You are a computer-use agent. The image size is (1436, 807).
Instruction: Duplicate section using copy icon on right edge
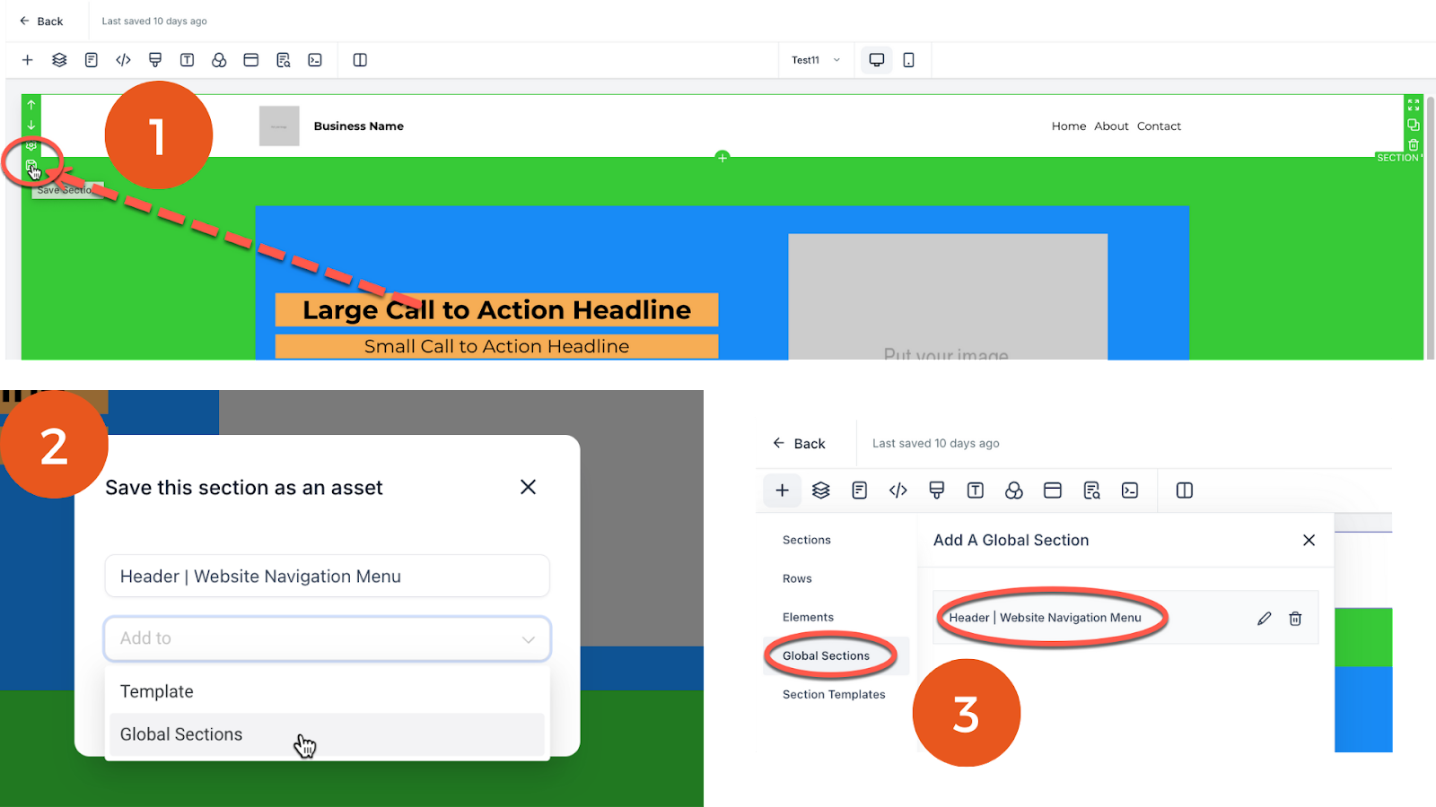pyautogui.click(x=1414, y=125)
